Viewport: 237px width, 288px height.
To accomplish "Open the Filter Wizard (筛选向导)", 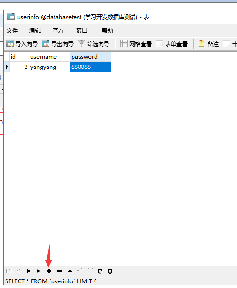I will [x=94, y=44].
